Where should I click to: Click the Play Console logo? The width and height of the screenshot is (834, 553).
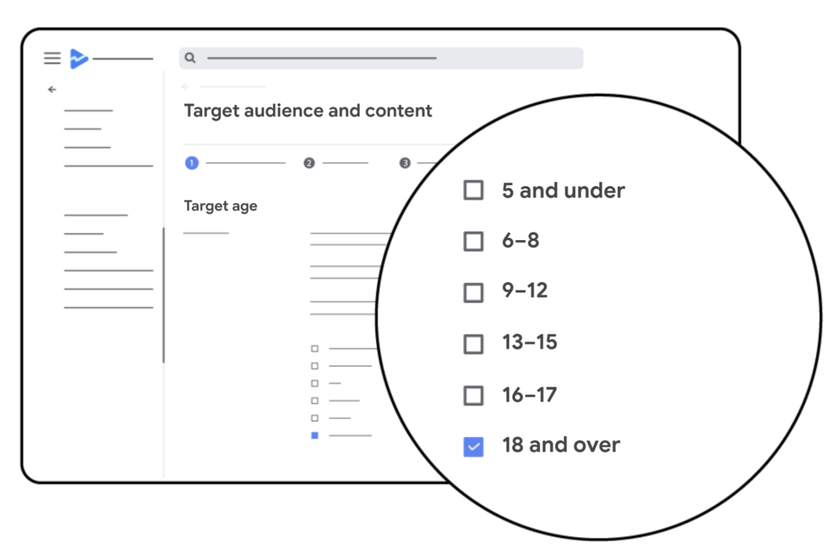pos(79,58)
